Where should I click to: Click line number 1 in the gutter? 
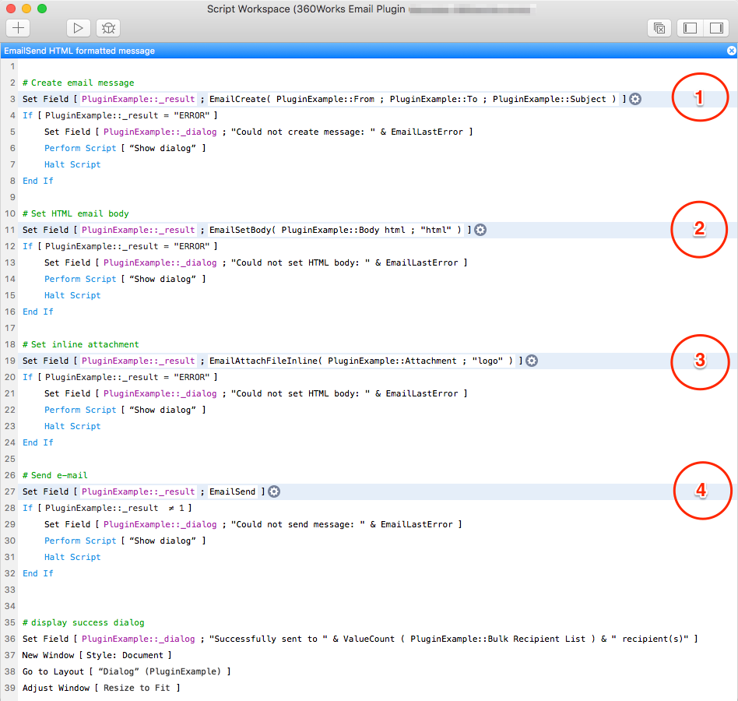(12, 66)
